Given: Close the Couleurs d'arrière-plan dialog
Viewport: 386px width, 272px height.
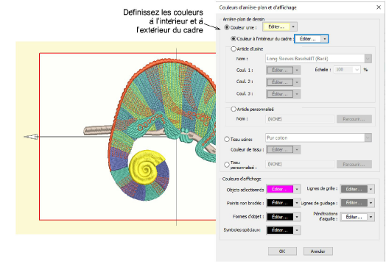Looking at the screenshot, I should pos(379,7).
